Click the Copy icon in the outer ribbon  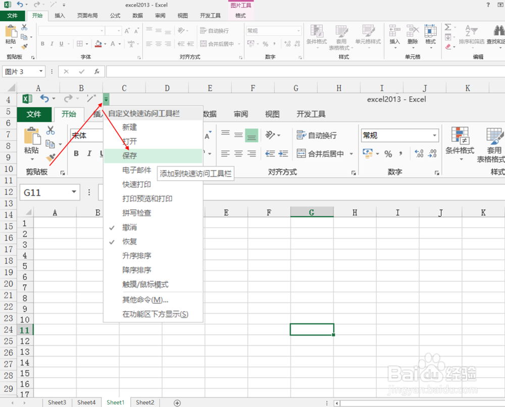coord(24,37)
